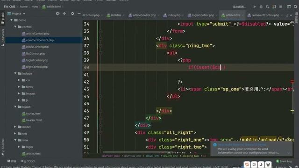The width and height of the screenshot is (299, 168).
Task: Expand the org folder
Action: (x=15, y=133)
